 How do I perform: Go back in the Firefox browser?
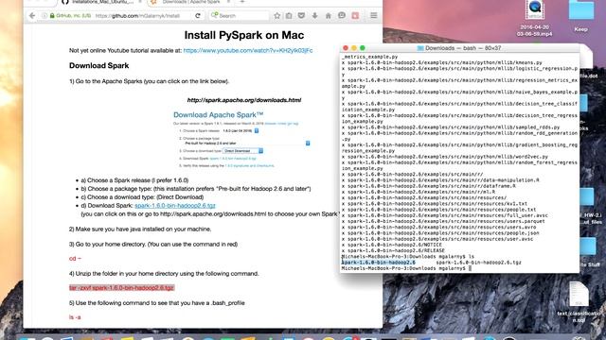tap(32, 16)
